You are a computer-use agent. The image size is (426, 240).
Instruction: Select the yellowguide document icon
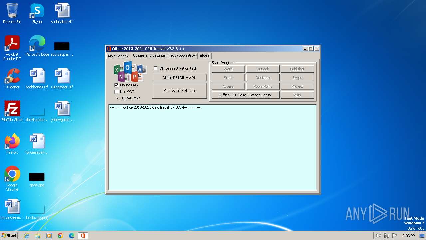pos(62,111)
